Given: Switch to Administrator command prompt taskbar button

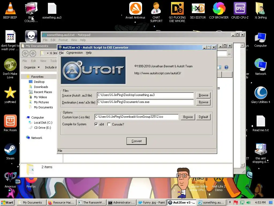Looking at the screenshot, I should pos(122,203).
